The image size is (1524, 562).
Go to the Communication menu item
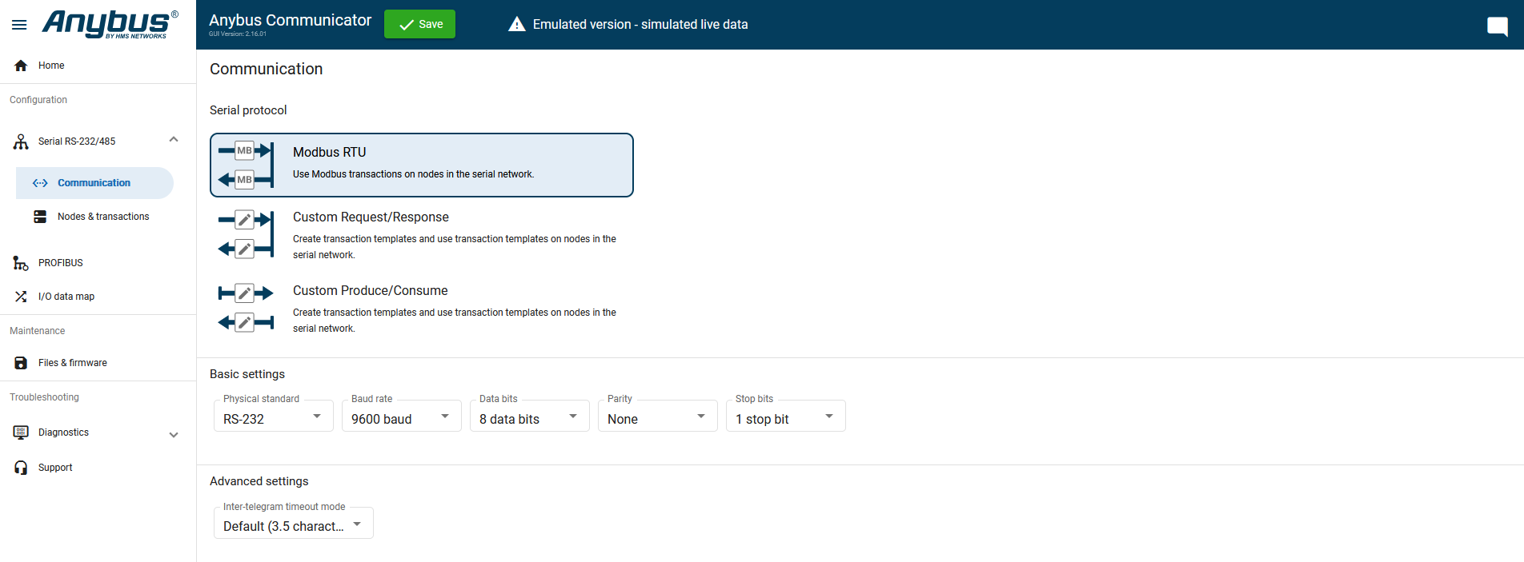pyautogui.click(x=94, y=183)
